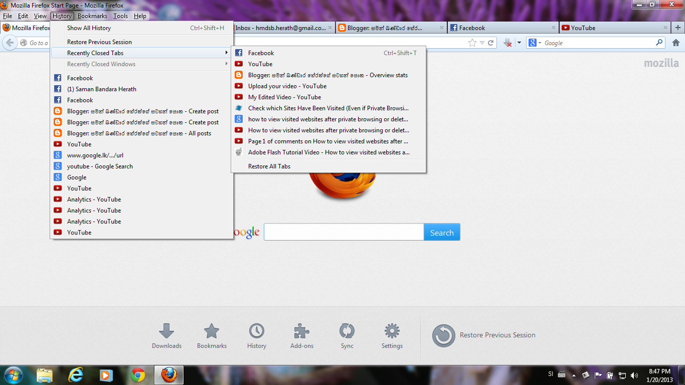Open the Bookmarks star icon on start page
The image size is (685, 385).
[212, 331]
